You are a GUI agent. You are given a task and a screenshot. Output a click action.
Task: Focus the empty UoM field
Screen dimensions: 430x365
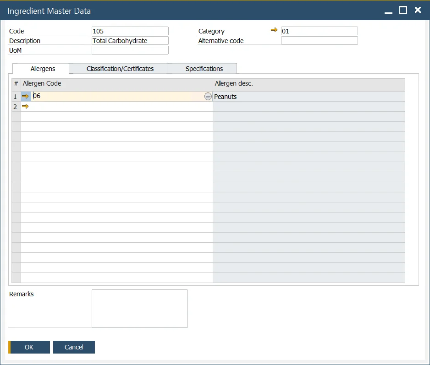[130, 50]
